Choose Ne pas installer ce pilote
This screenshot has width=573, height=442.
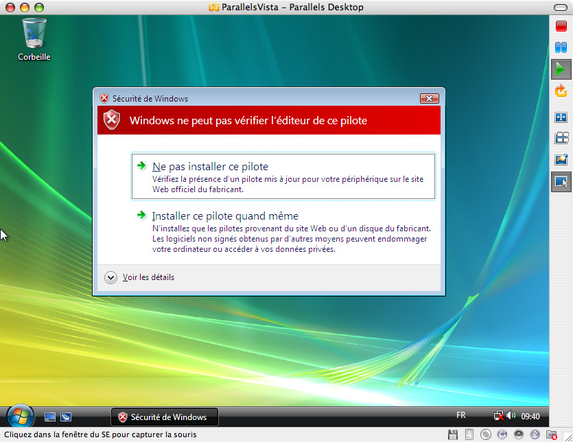click(283, 176)
